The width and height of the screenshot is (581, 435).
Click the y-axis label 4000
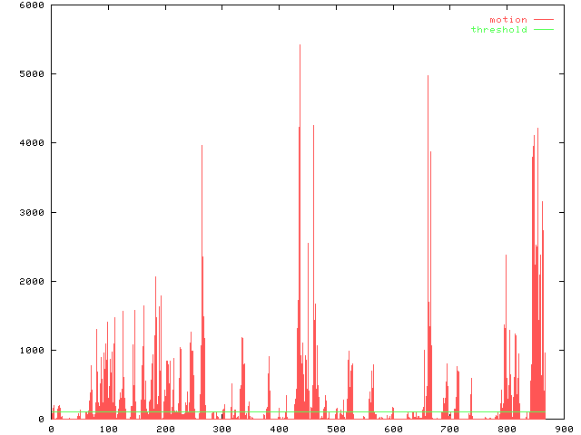tap(33, 143)
